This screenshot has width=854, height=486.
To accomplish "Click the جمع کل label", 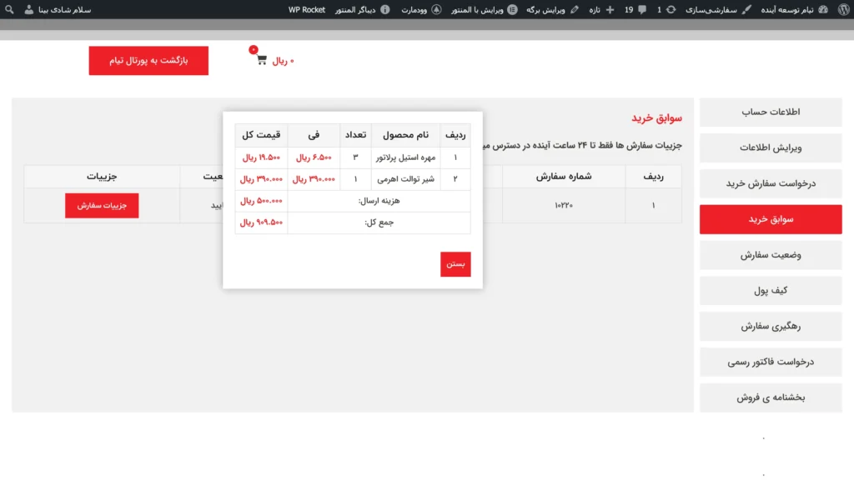I will tap(379, 222).
